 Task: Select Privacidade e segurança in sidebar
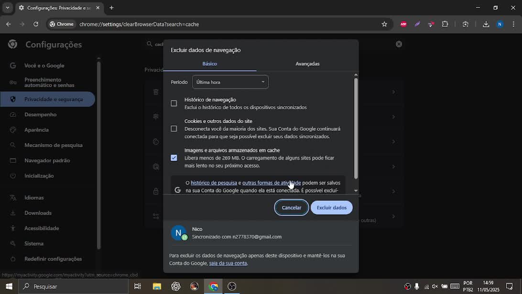click(x=48, y=99)
